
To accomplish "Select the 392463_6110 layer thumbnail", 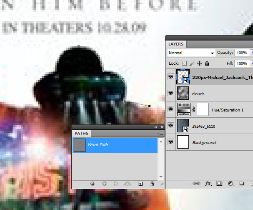I will [183, 126].
